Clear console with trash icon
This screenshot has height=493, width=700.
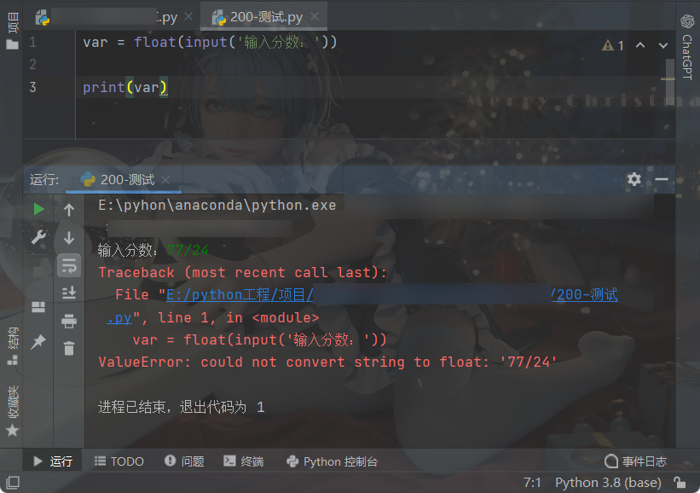[x=69, y=348]
